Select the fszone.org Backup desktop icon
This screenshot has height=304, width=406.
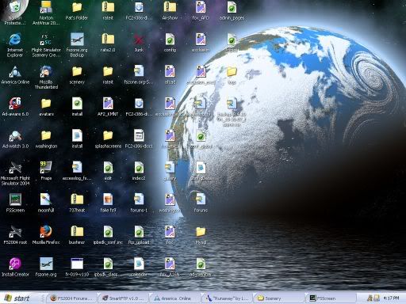77,39
